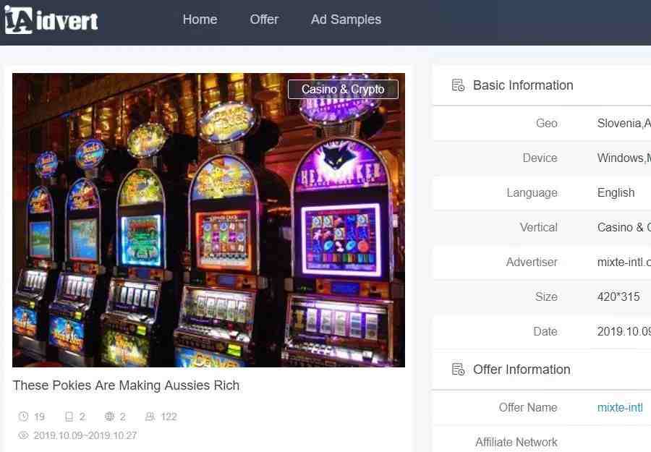Click the Offer Information heading
Viewport: 651px width, 452px height.
pos(522,370)
